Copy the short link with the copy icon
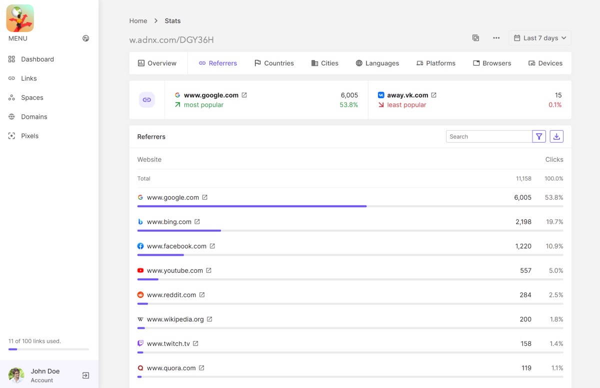Screen dimensions: 600x388 coord(476,38)
